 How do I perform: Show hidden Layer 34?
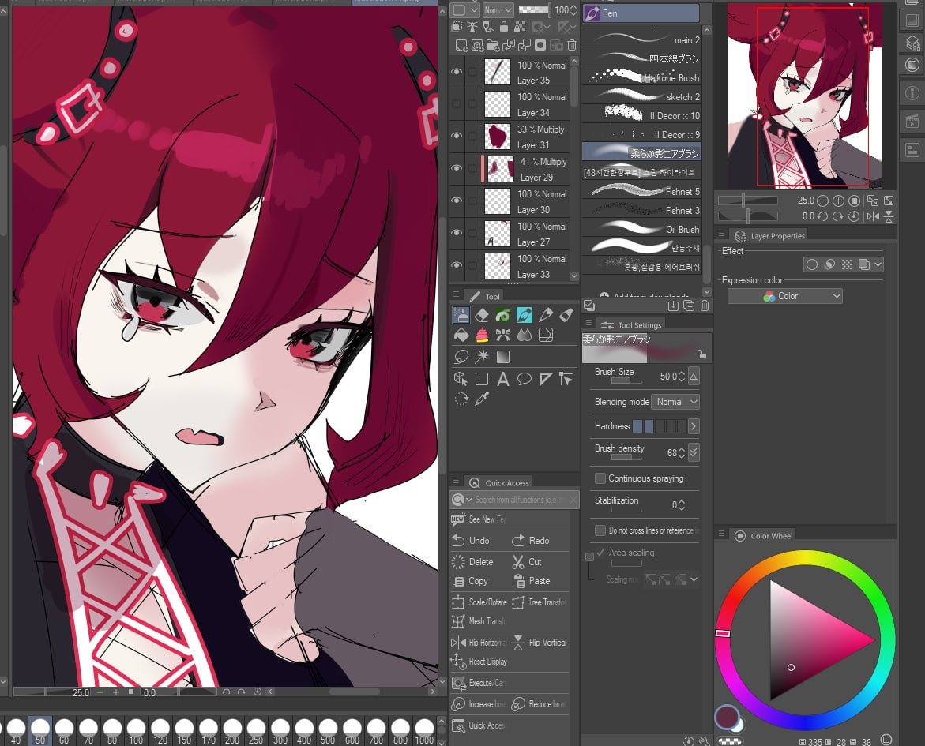(457, 103)
